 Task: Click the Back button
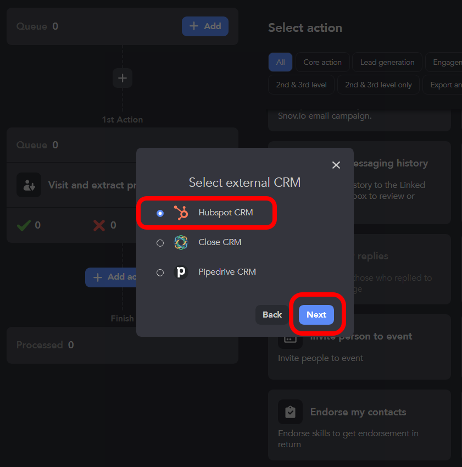tap(272, 314)
